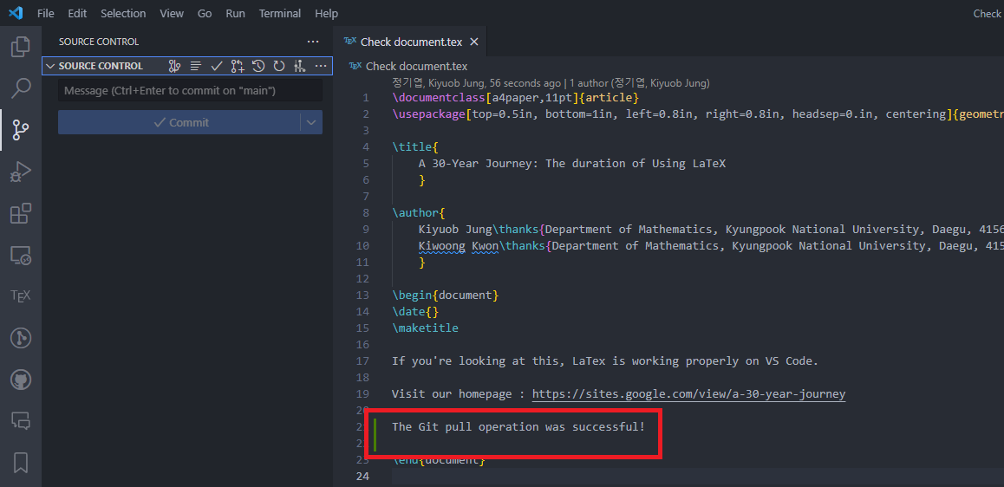Click the Check document.tex breadcrumb
Viewport: 1004px width, 487px height.
(x=416, y=66)
